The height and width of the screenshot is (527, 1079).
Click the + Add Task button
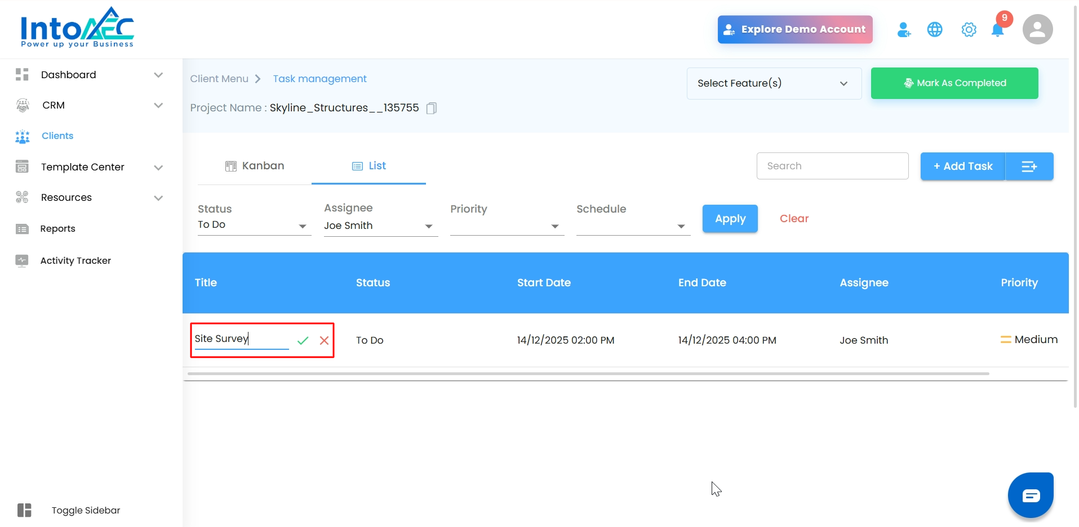click(963, 166)
